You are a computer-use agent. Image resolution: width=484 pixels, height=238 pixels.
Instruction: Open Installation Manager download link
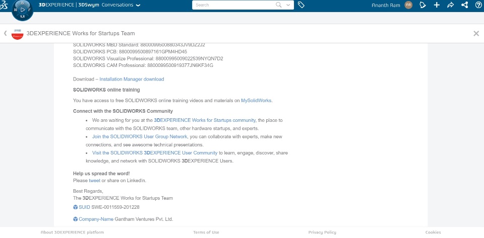(132, 79)
